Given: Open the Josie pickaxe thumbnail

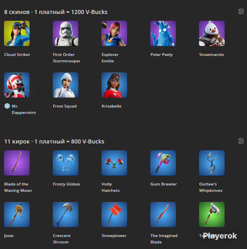Looking at the screenshot, I should tap(17, 214).
